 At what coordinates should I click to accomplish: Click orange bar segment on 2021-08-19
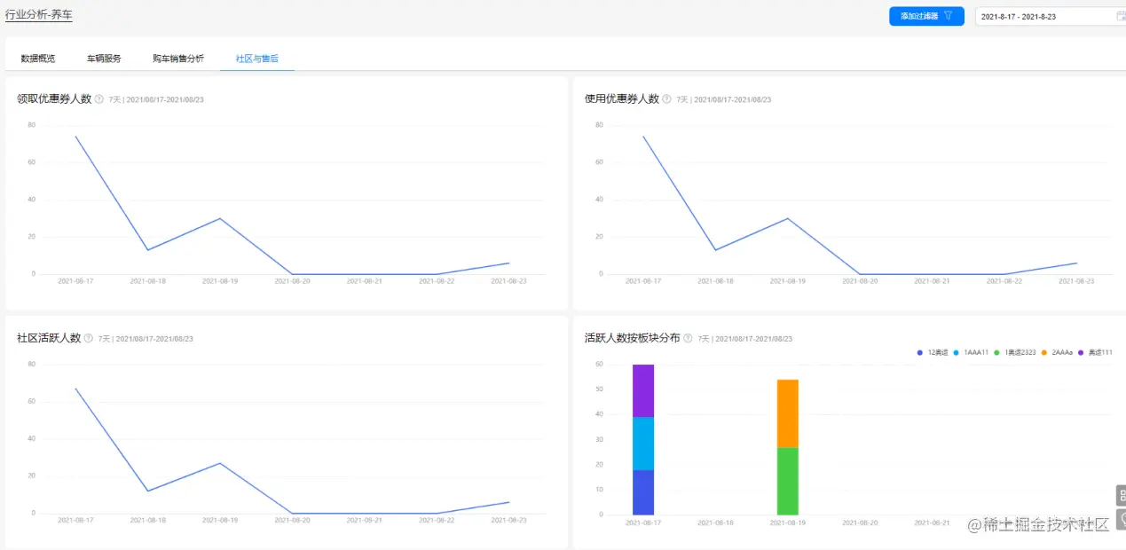[x=788, y=413]
